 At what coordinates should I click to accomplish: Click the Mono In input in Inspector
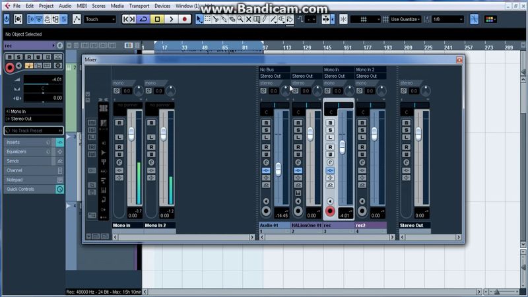point(34,111)
